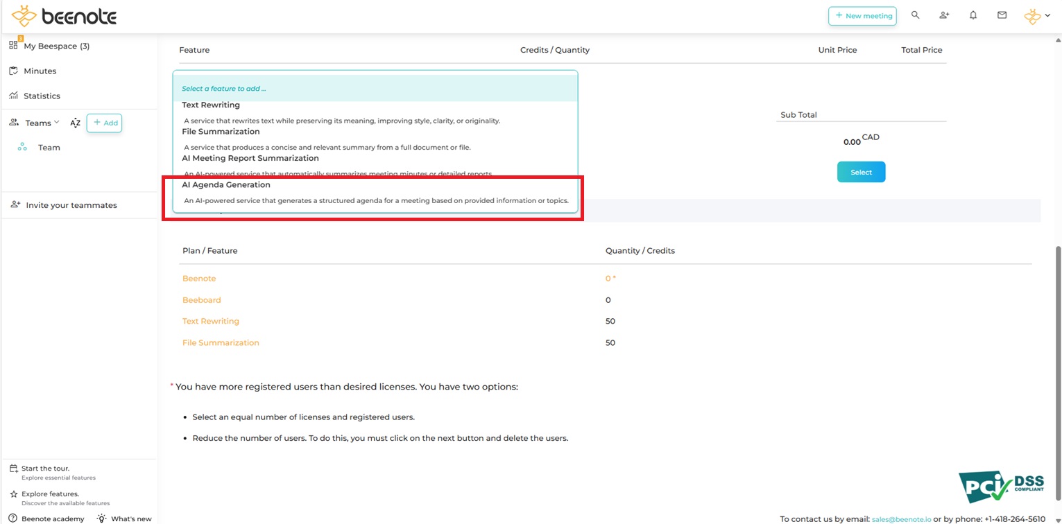
Task: Sort teams with the AZ icon
Action: click(75, 123)
